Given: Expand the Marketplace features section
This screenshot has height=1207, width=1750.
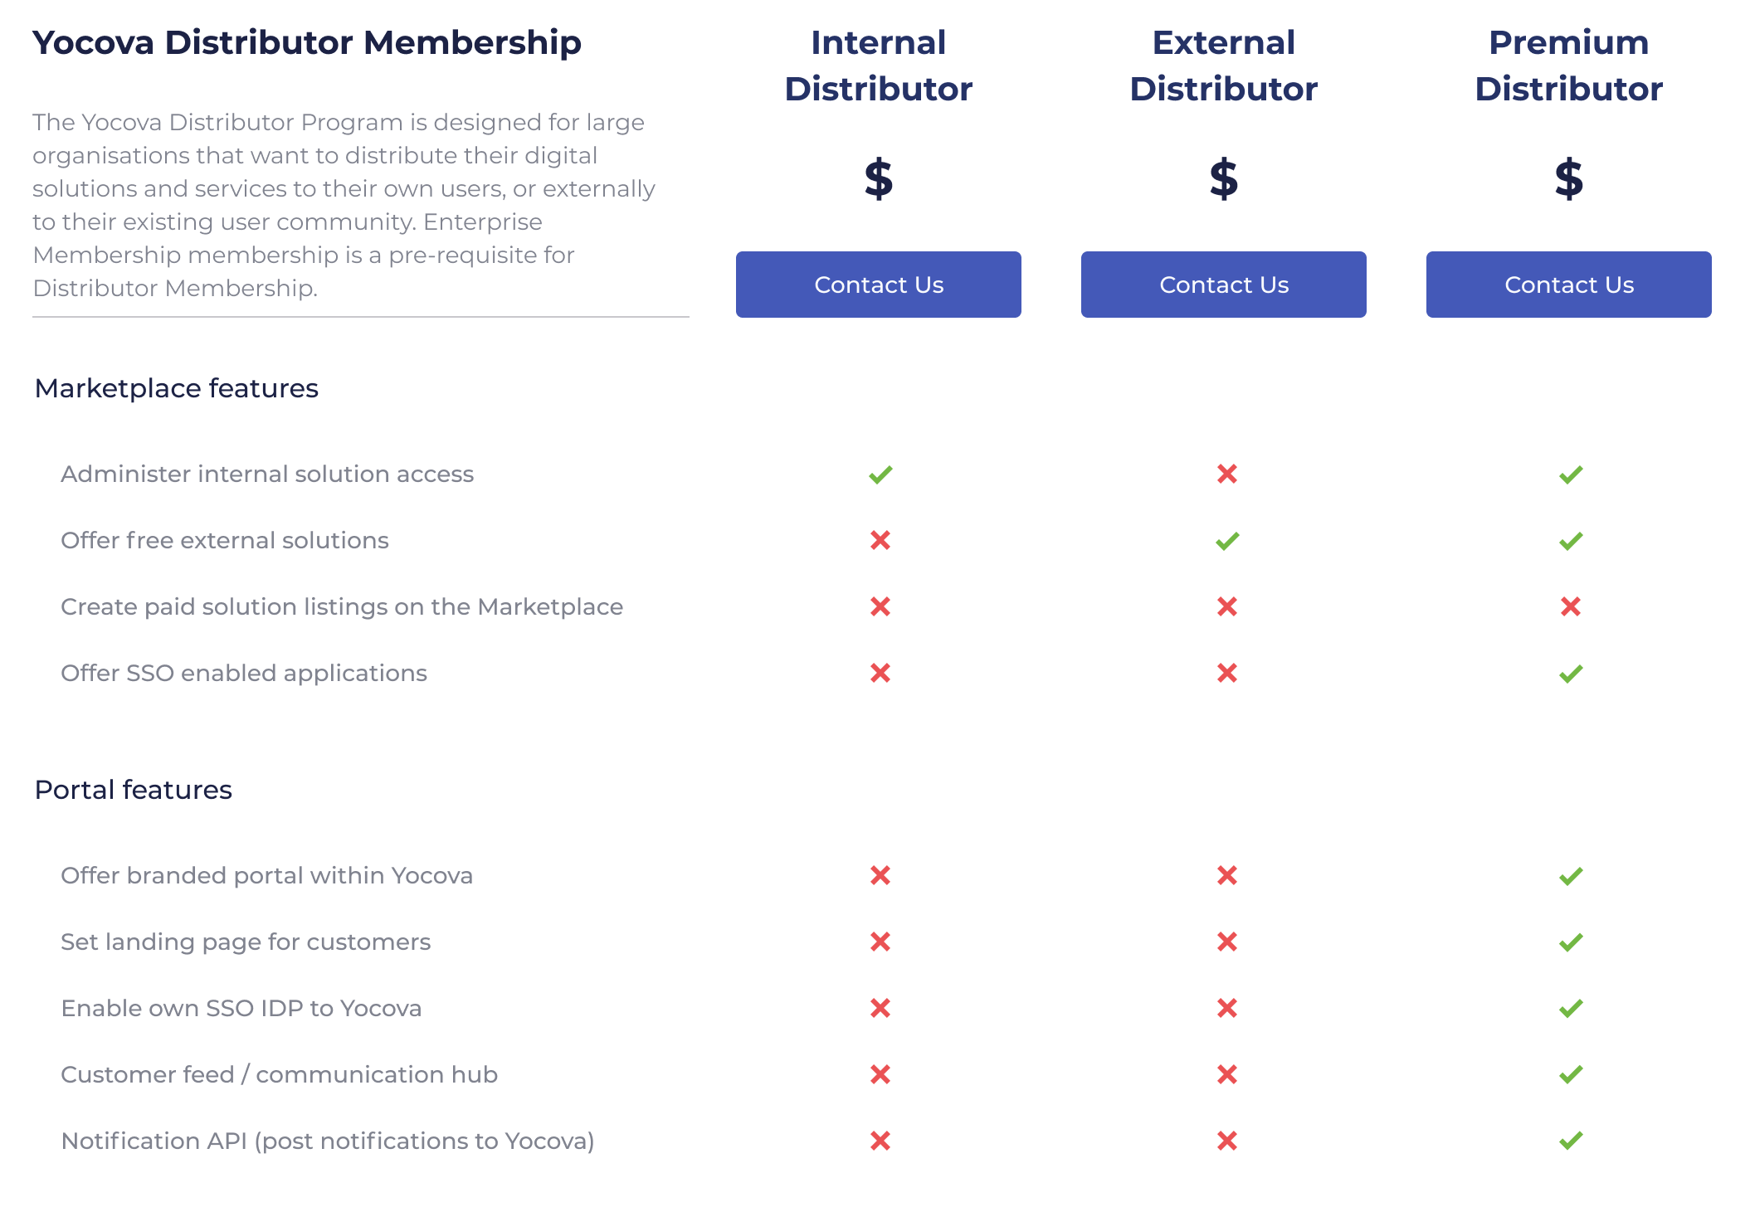Looking at the screenshot, I should 176,387.
